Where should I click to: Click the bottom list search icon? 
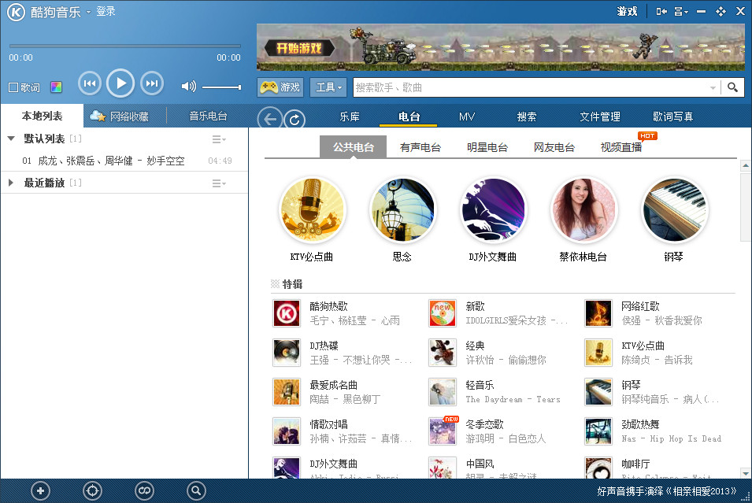coord(195,490)
